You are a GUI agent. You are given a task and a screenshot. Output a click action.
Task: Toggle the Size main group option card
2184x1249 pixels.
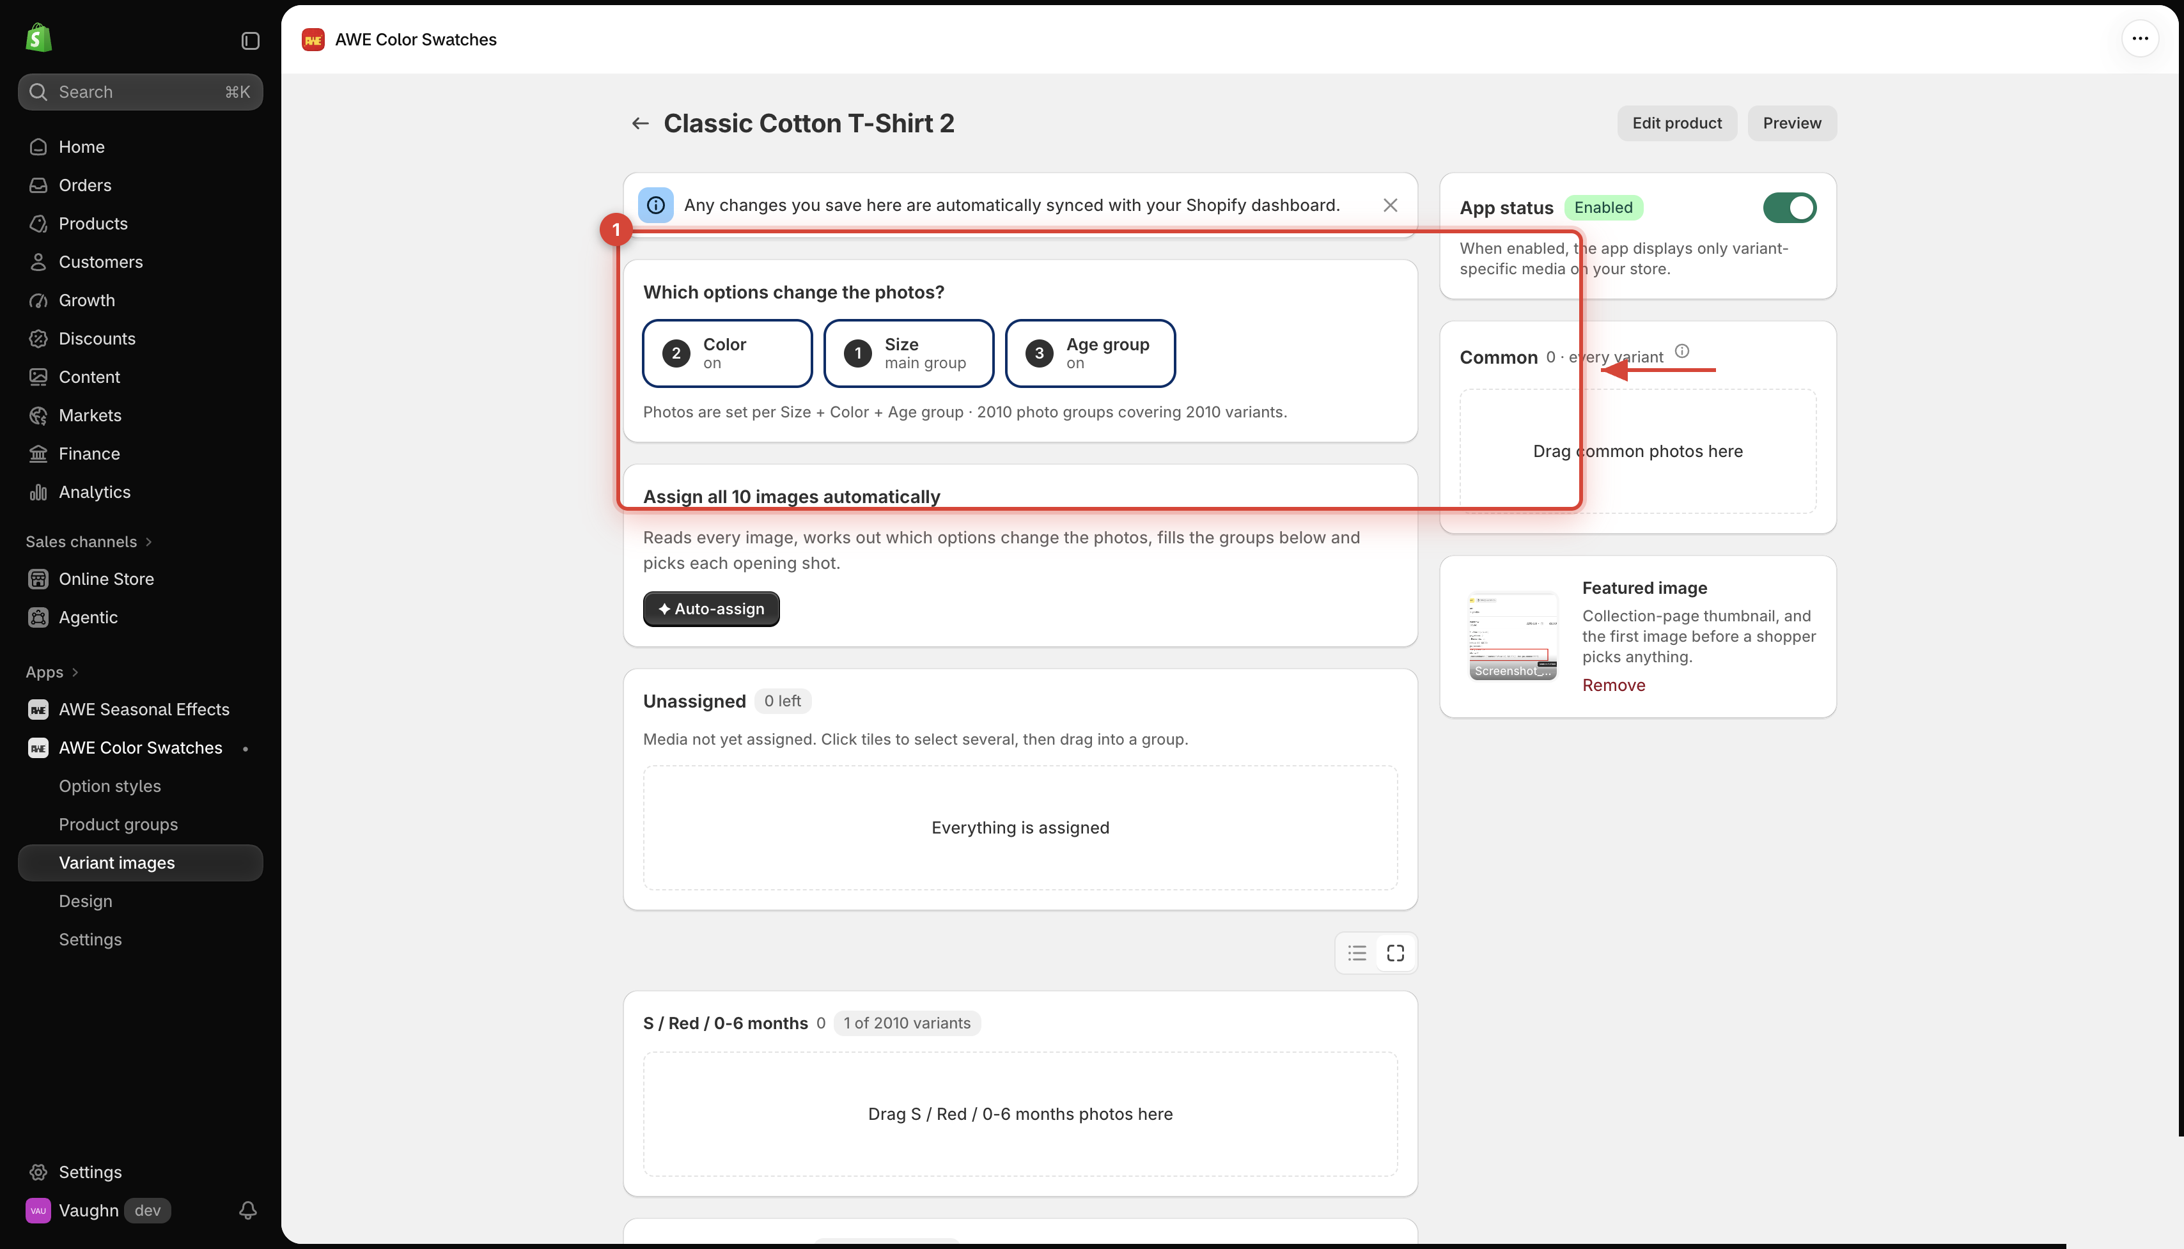point(909,353)
